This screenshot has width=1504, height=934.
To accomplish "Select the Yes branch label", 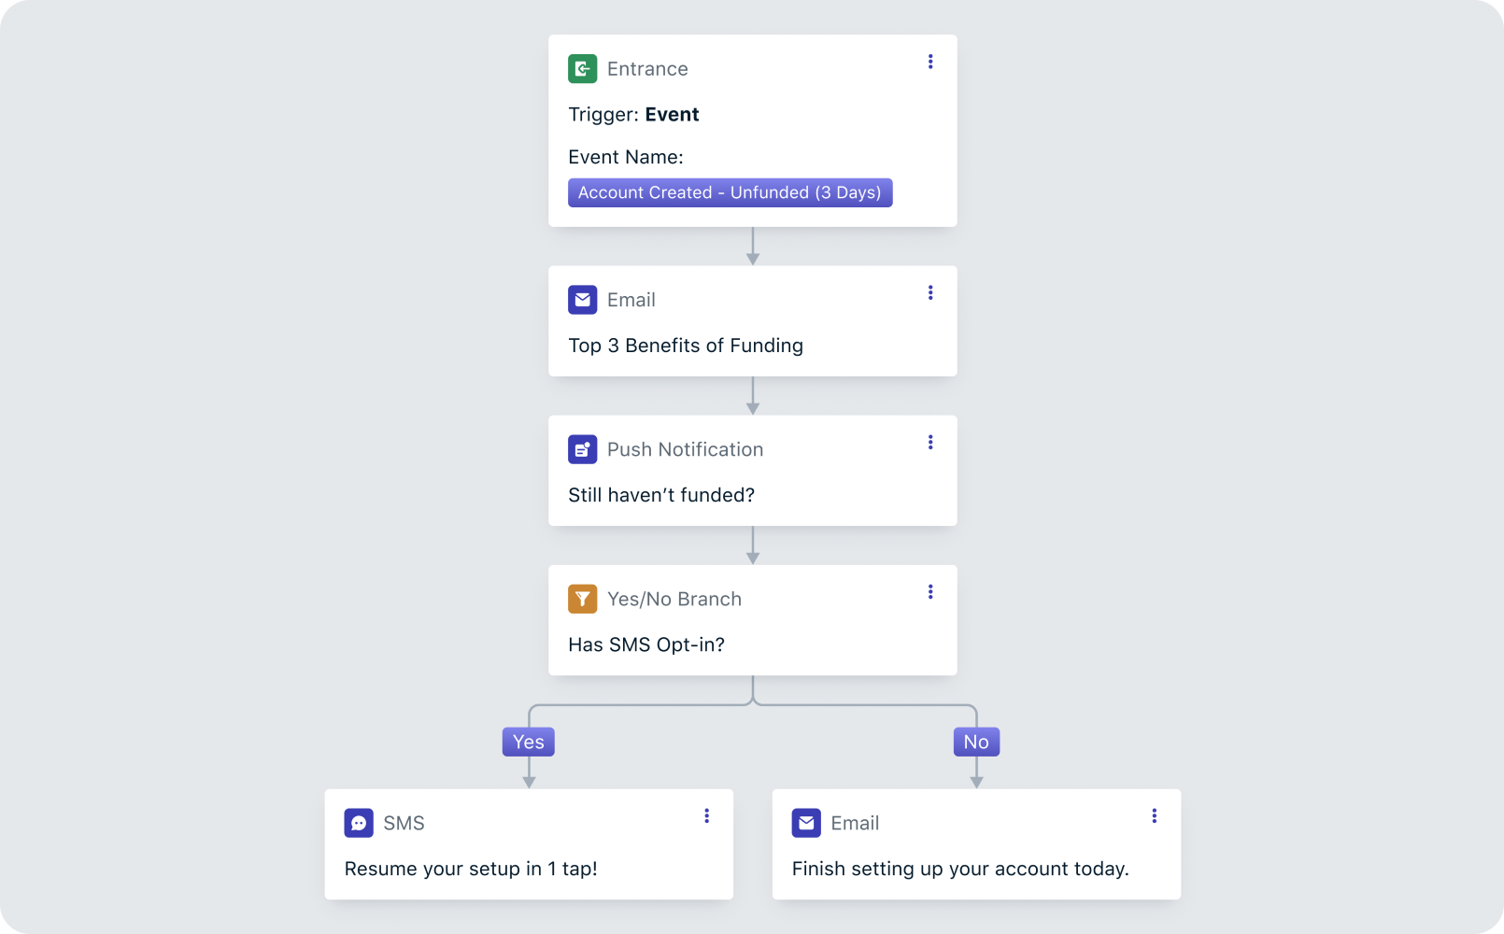I will pyautogui.click(x=528, y=742).
